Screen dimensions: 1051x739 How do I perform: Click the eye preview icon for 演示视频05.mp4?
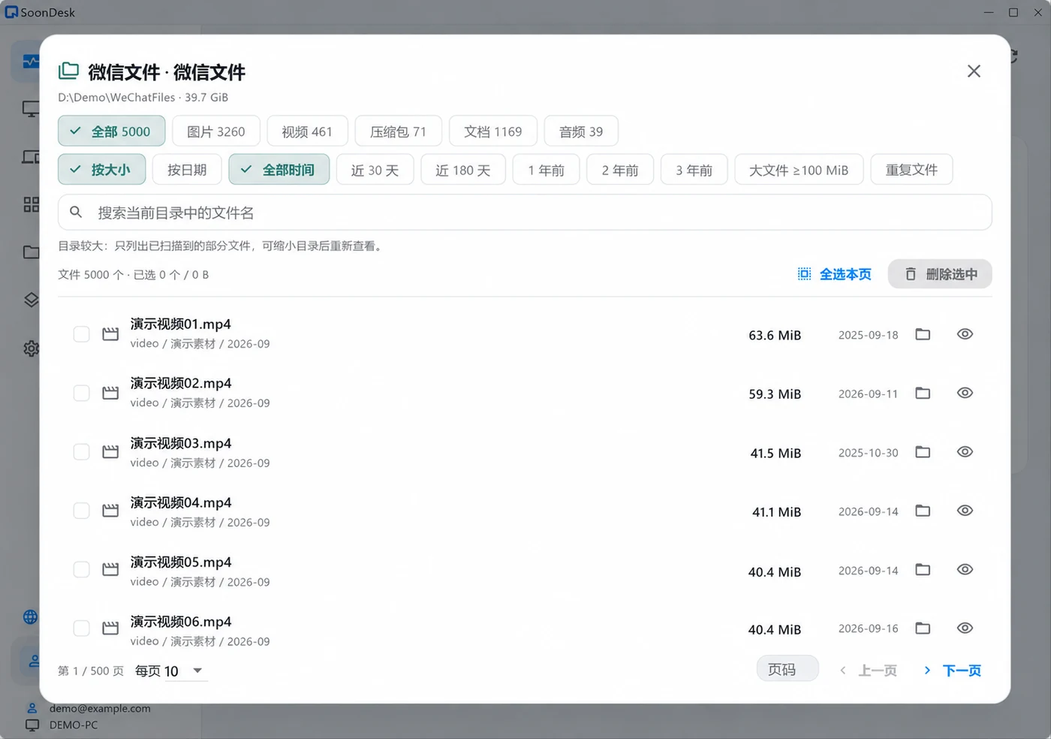point(965,569)
